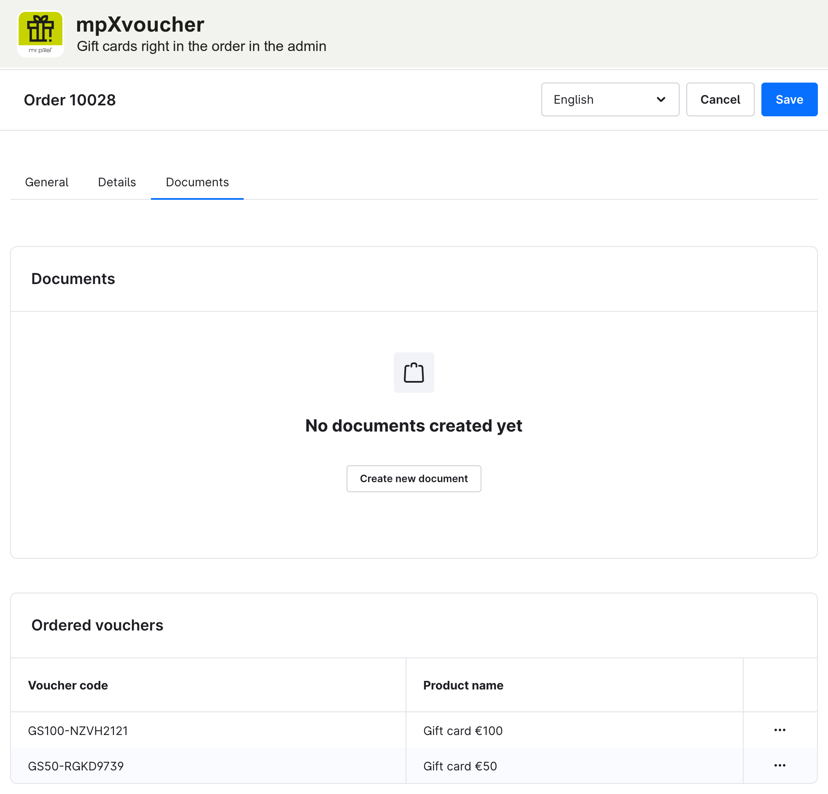The image size is (828, 794).
Task: Select voucher code GS50-RGKD9739
Action: [x=75, y=767]
